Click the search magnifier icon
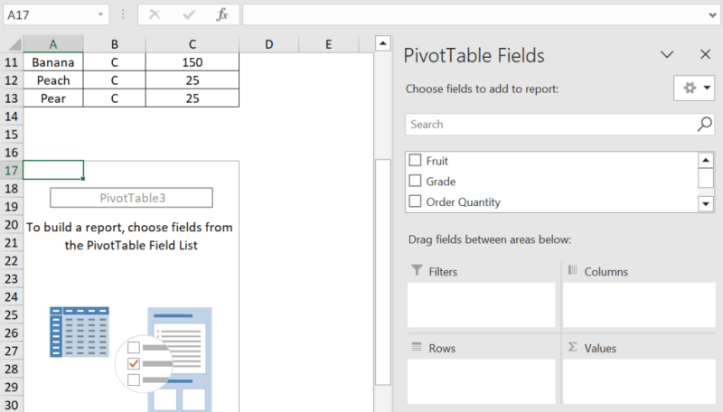723x412 pixels. coord(705,124)
